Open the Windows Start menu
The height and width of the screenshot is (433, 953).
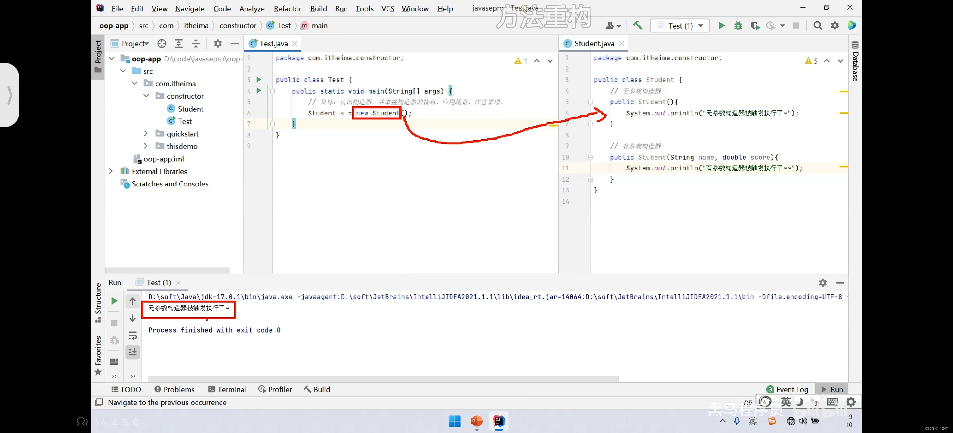[x=454, y=421]
